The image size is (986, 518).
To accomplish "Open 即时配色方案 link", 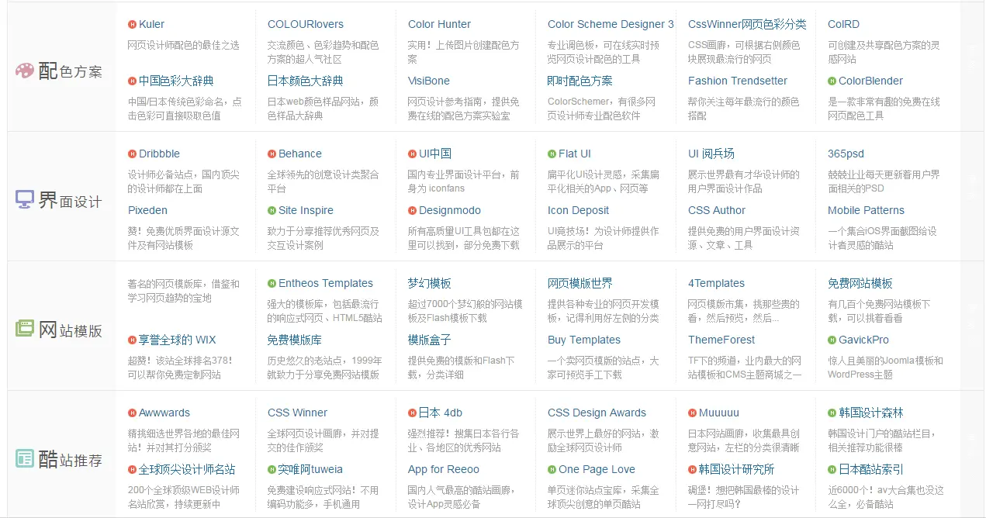I will pyautogui.click(x=580, y=81).
